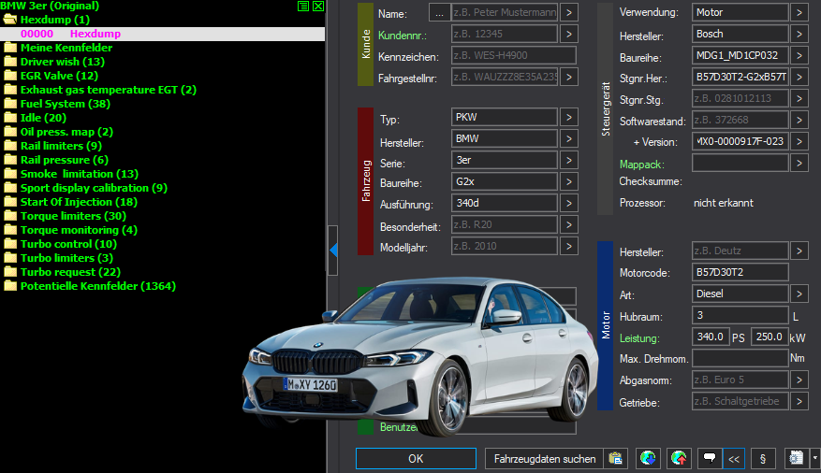The height and width of the screenshot is (473, 821).
Task: Open the arrow next to Serie 3er field
Action: (x=569, y=160)
